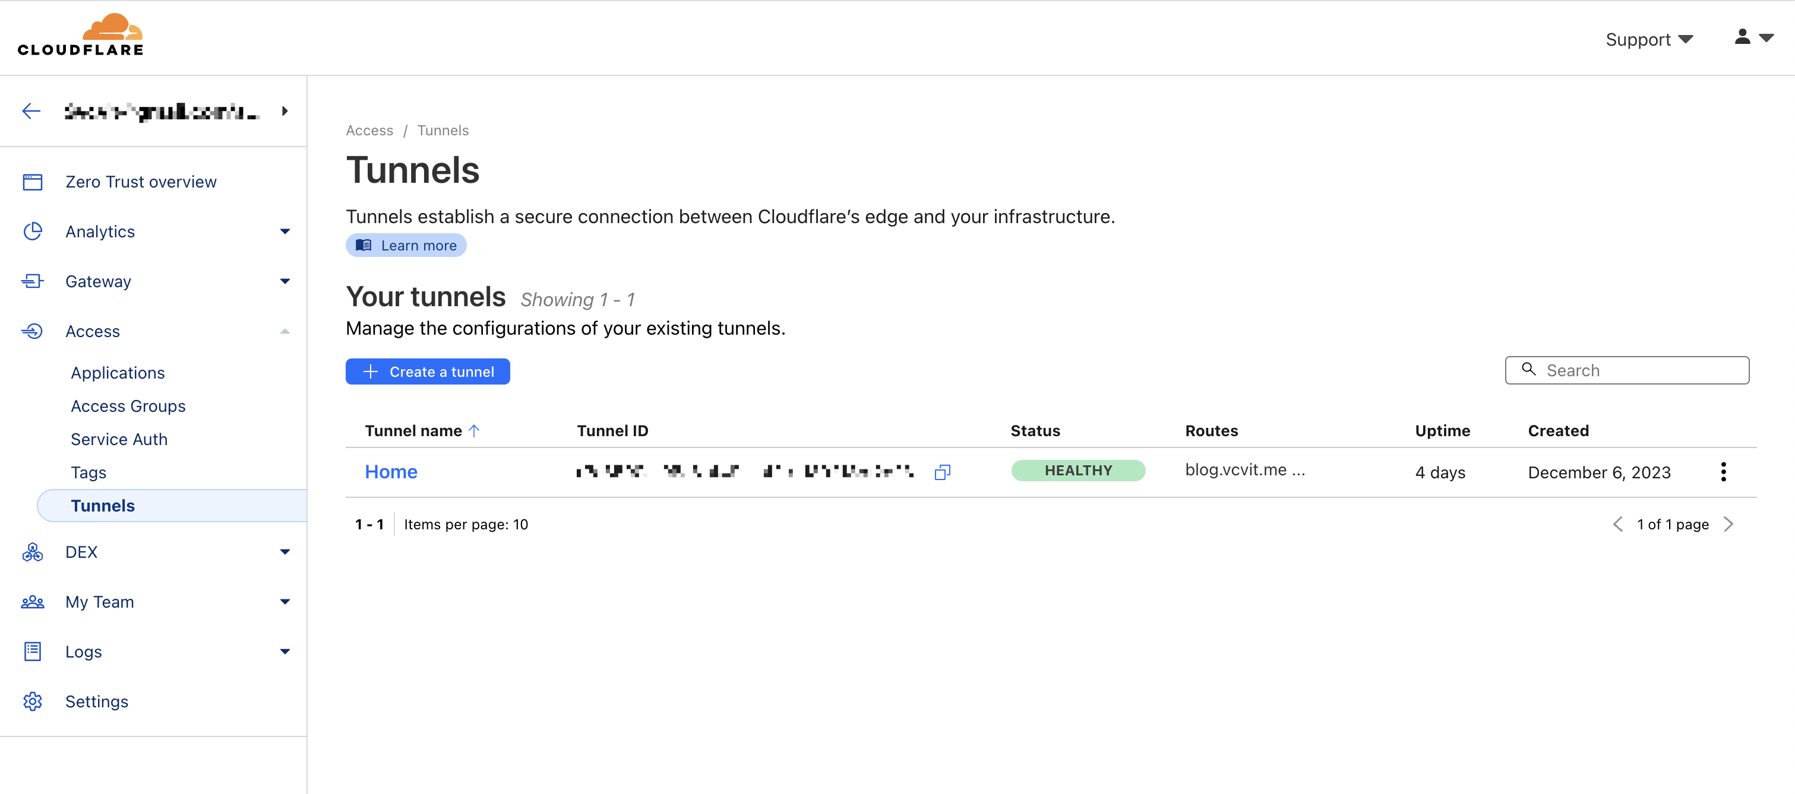The height and width of the screenshot is (794, 1795).
Task: Click the December 6, 2023 date cell
Action: pyautogui.click(x=1599, y=473)
